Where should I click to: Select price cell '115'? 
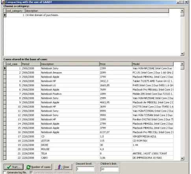[x=116, y=141]
